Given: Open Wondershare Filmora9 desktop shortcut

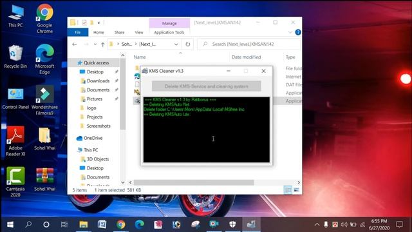Looking at the screenshot, I should pos(44,101).
